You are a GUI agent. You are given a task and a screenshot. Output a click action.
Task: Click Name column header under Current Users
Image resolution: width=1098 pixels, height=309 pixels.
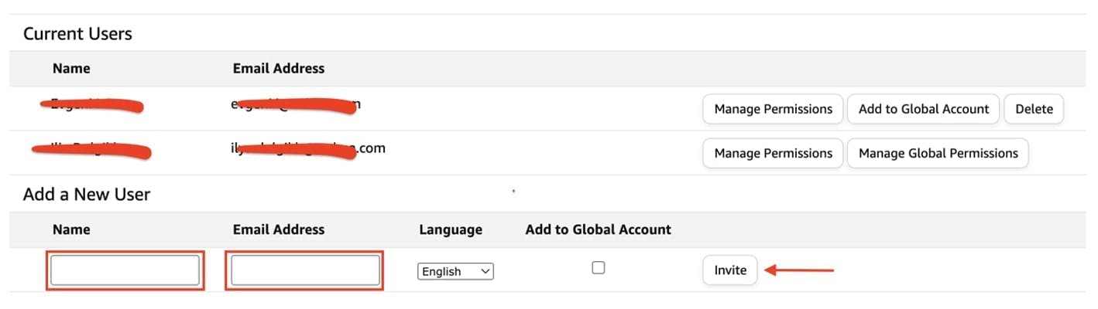71,68
